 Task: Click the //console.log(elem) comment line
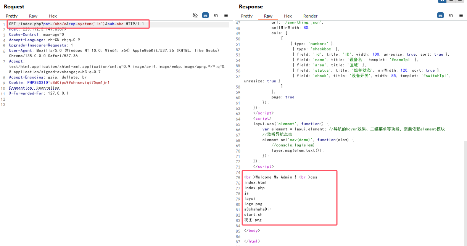[293, 145]
